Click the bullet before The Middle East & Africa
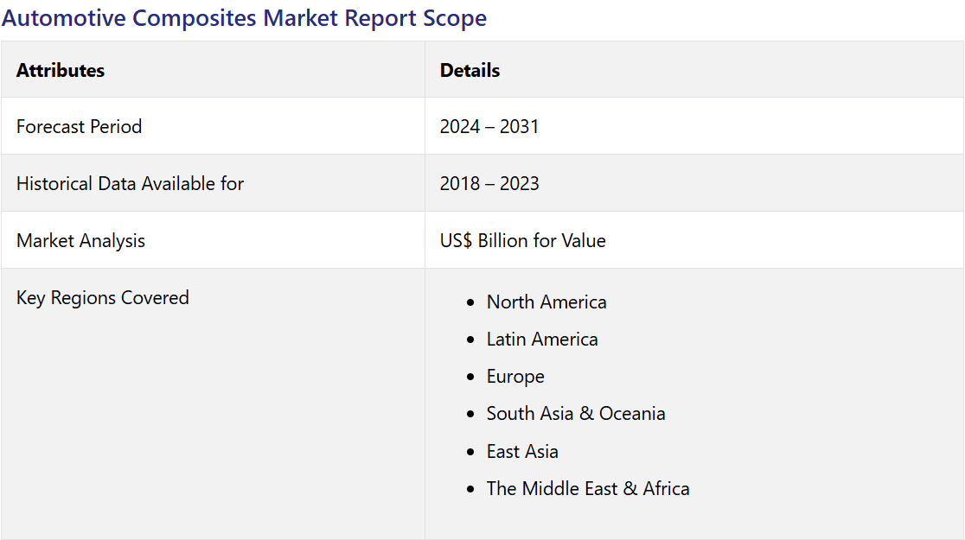This screenshot has width=965, height=540. (x=470, y=490)
